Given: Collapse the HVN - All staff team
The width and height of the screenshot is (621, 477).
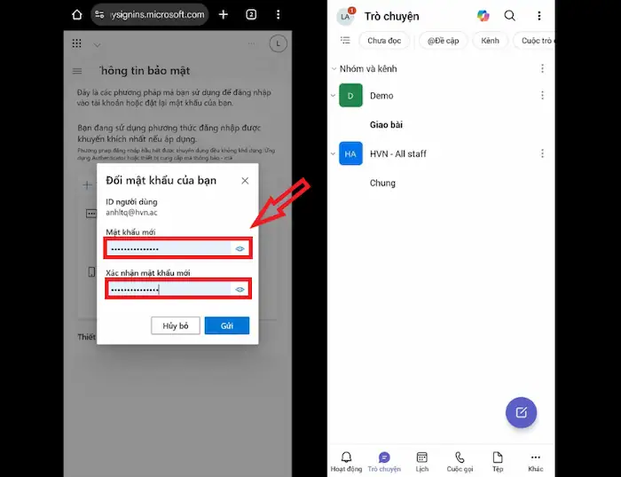Looking at the screenshot, I should (x=334, y=154).
